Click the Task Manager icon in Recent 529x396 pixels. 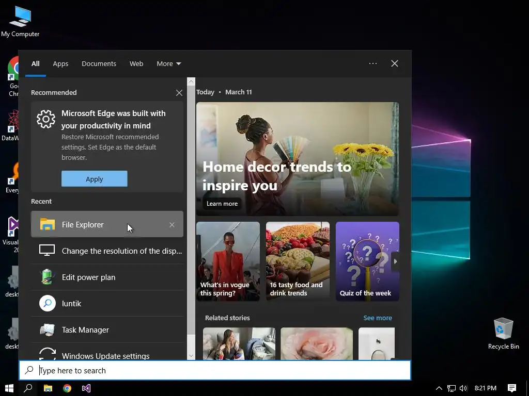pyautogui.click(x=47, y=329)
